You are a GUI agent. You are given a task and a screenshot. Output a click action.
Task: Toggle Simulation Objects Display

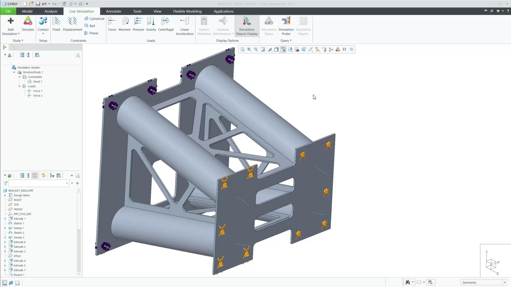(247, 26)
